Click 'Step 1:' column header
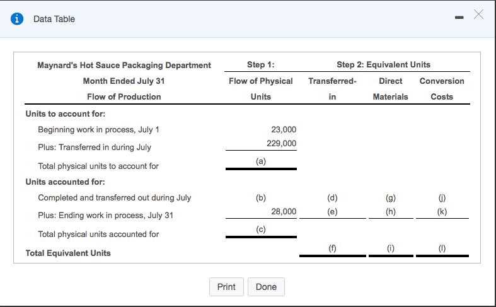Image resolution: width=496 pixels, height=307 pixels. 261,64
